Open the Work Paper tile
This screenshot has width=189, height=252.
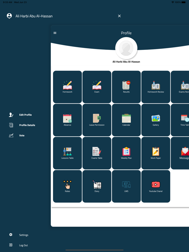pos(156,153)
